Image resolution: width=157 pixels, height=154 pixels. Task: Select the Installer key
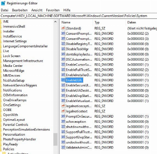[9, 31]
